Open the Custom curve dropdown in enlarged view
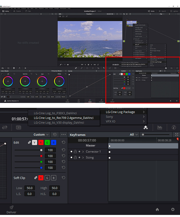This screenshot has width=180, height=217. click(x=41, y=135)
